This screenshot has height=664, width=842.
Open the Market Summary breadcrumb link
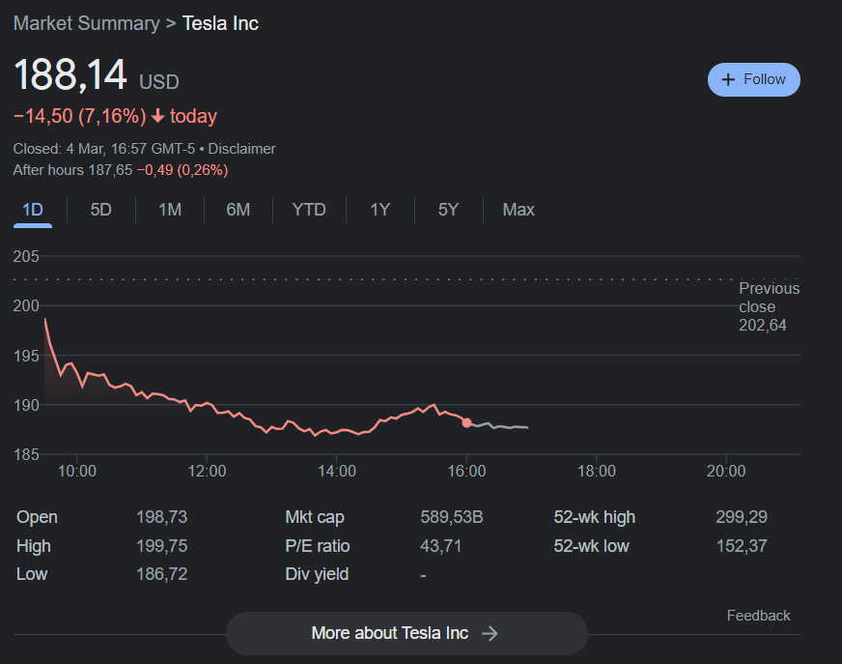pos(86,23)
